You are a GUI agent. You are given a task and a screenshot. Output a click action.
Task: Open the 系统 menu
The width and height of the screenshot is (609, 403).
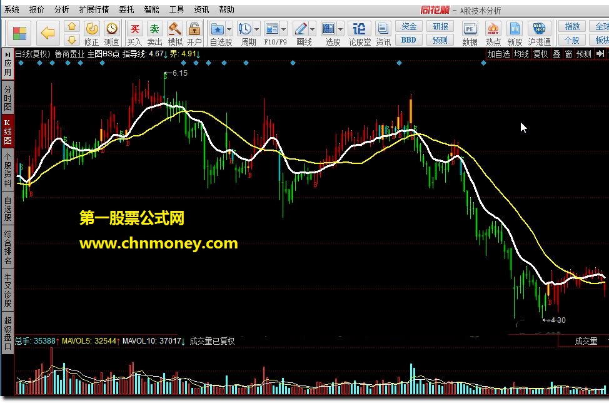click(x=11, y=10)
